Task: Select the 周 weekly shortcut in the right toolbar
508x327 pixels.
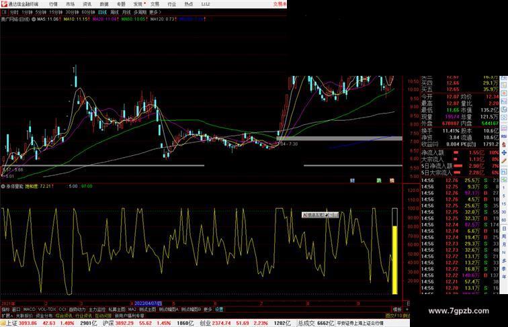Action: [x=504, y=236]
